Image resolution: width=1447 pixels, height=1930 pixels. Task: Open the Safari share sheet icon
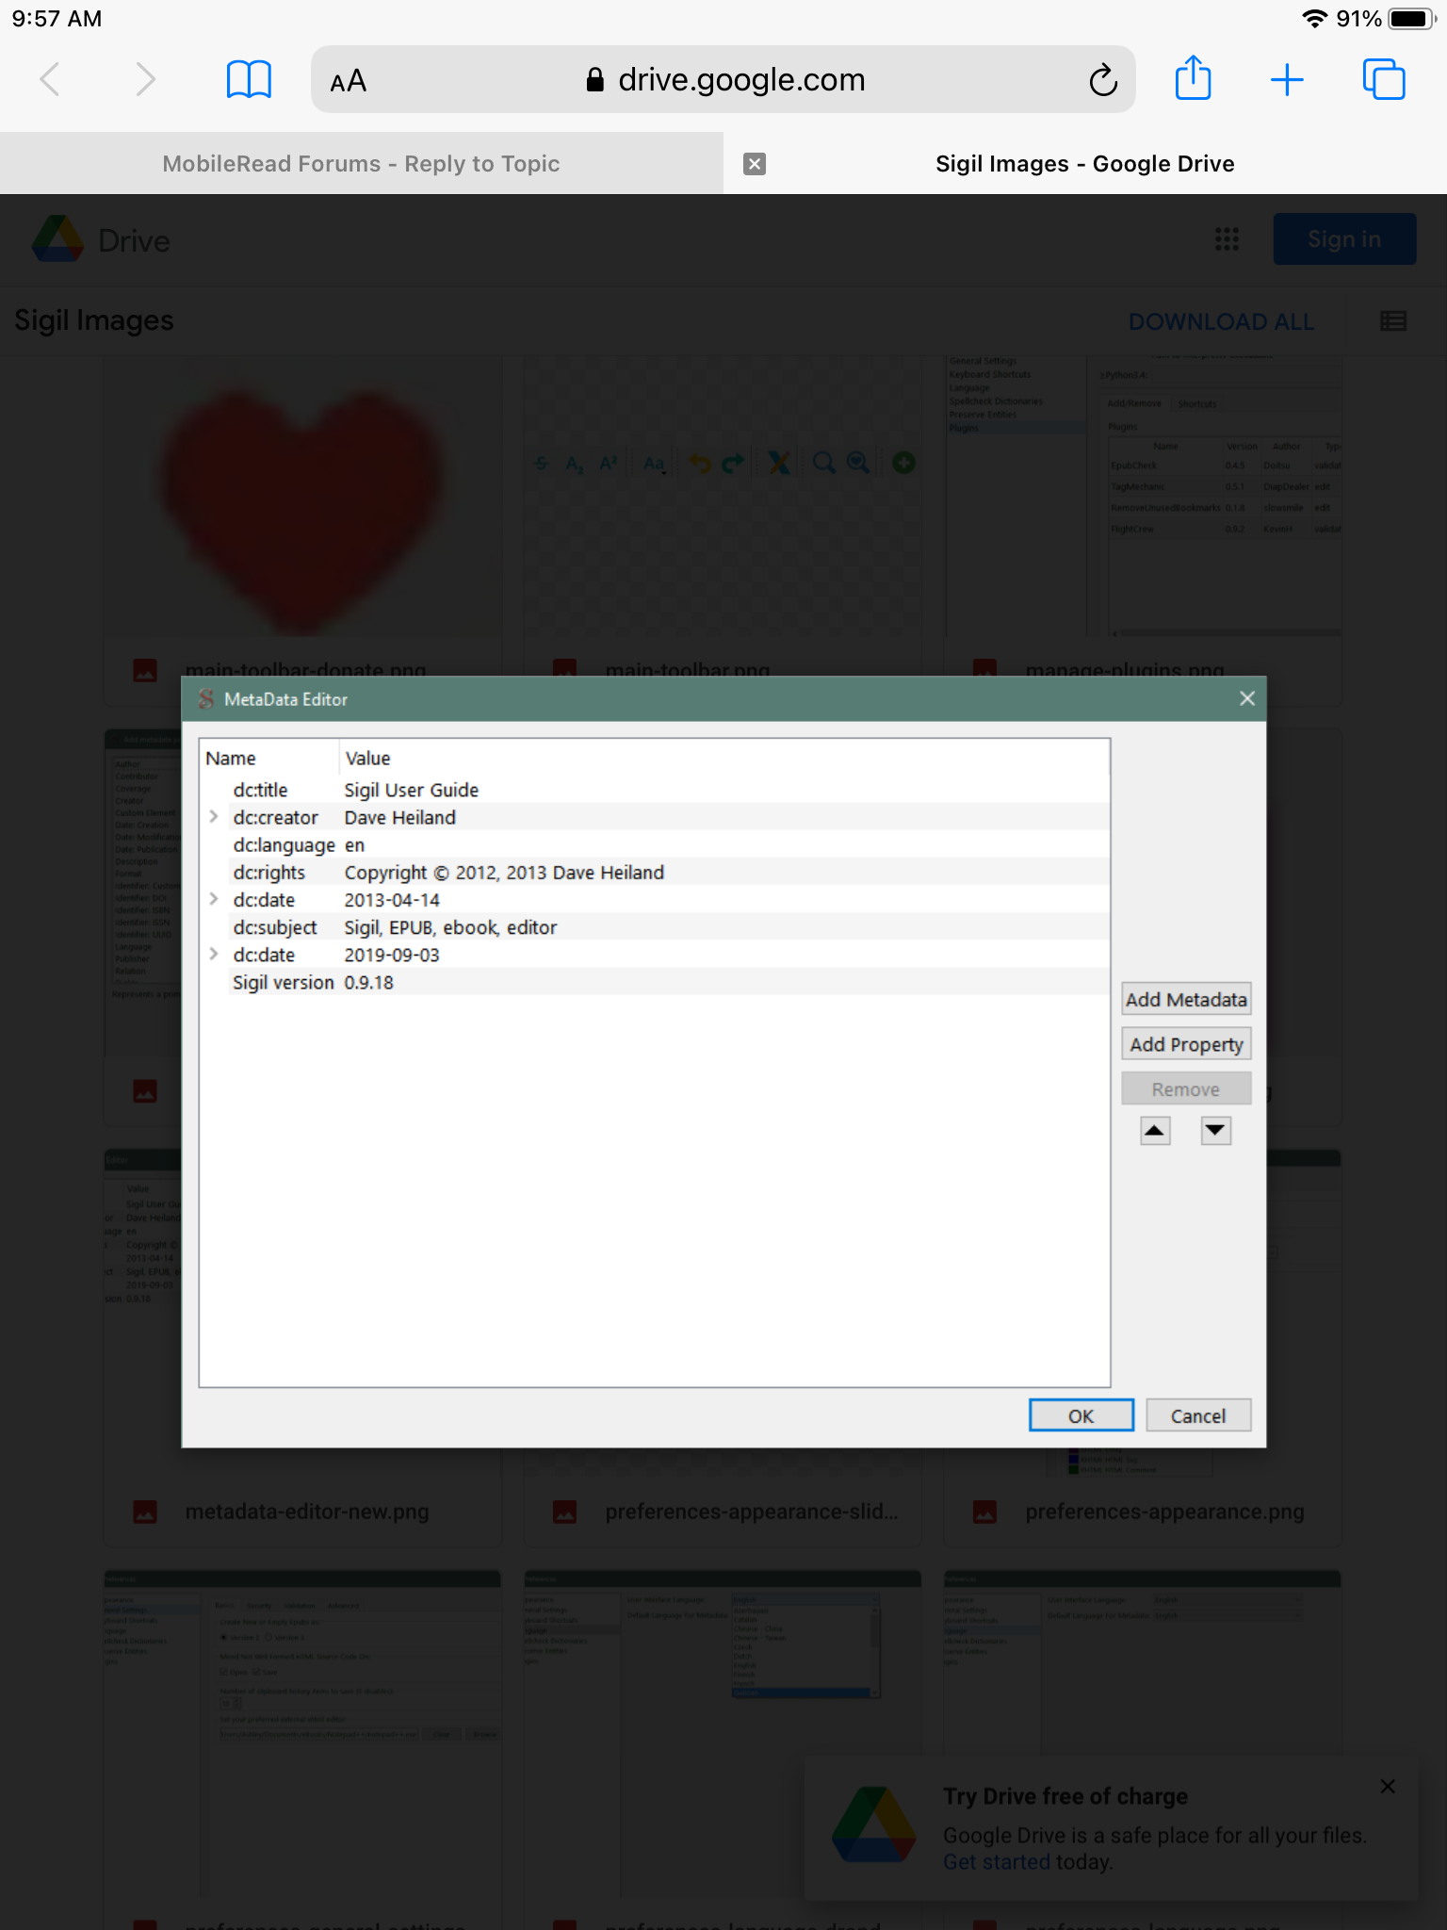pyautogui.click(x=1193, y=77)
